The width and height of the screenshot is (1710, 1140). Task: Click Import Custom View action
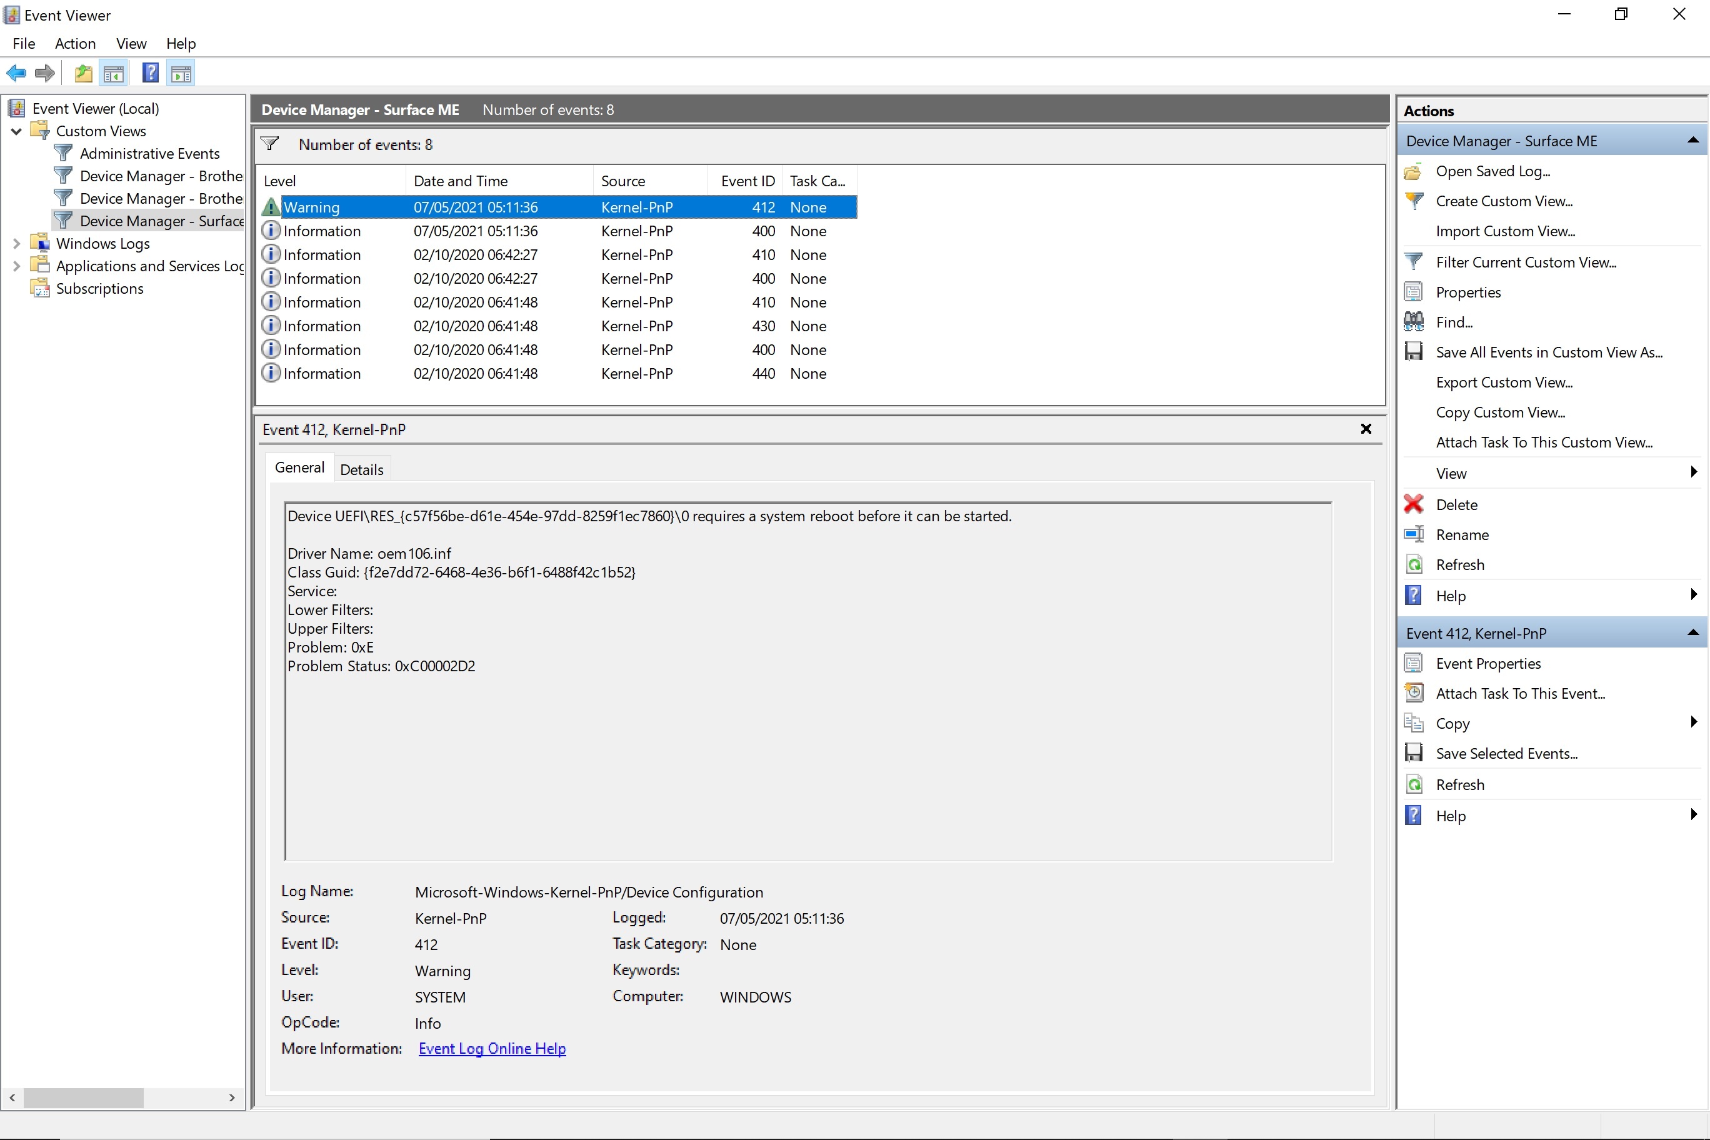[x=1505, y=231]
